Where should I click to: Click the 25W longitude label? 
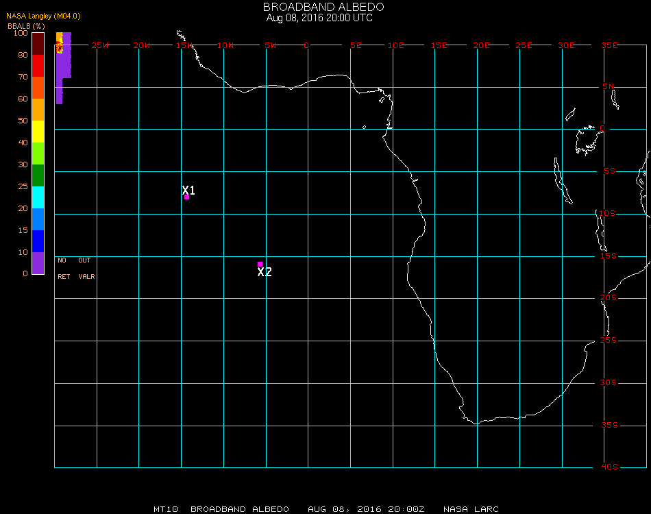(x=99, y=45)
